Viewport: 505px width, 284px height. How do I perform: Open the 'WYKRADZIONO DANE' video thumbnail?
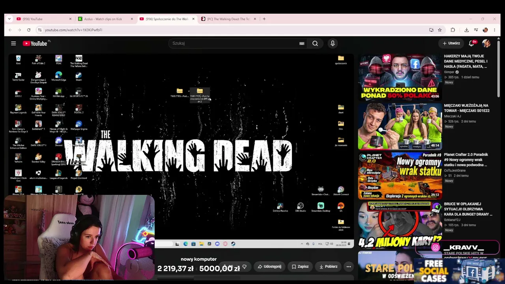pos(400,77)
